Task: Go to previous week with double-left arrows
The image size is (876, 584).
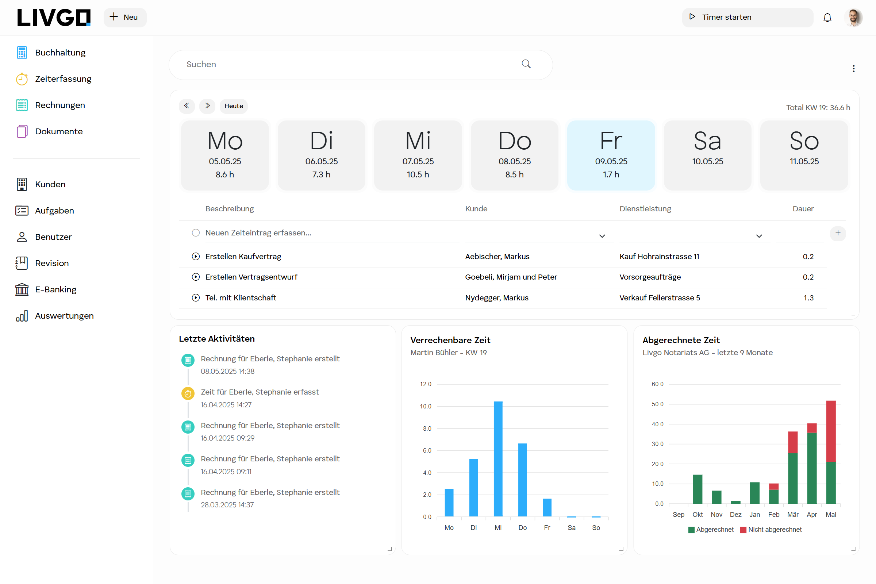Action: [187, 106]
